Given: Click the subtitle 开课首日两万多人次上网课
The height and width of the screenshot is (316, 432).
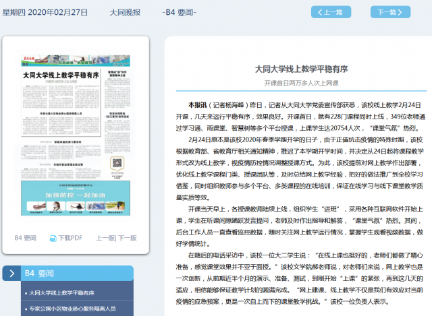Looking at the screenshot, I should coord(302,83).
